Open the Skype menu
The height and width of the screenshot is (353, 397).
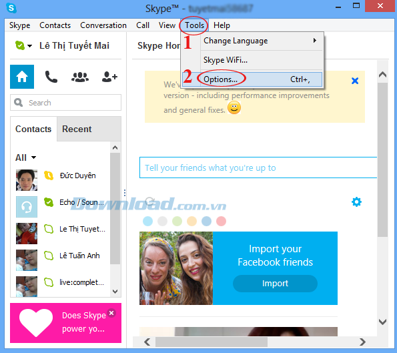[x=20, y=25]
